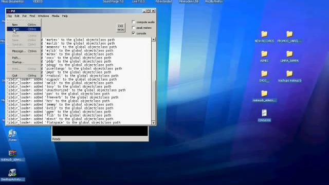Click the DIO errors button
The height and width of the screenshot is (185, 329).
[x=120, y=28]
